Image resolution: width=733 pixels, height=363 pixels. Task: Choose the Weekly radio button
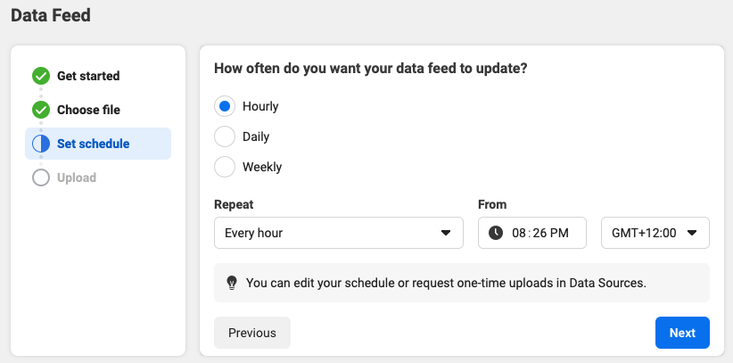[x=225, y=167]
